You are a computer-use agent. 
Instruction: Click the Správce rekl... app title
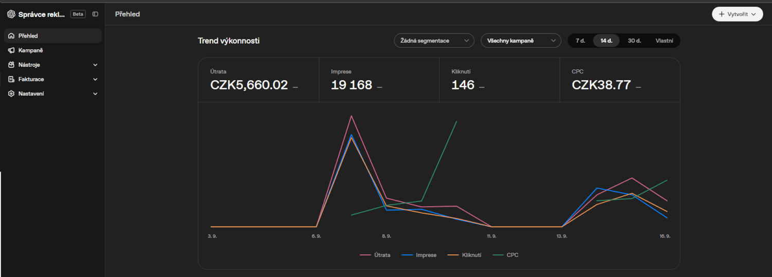(x=42, y=14)
